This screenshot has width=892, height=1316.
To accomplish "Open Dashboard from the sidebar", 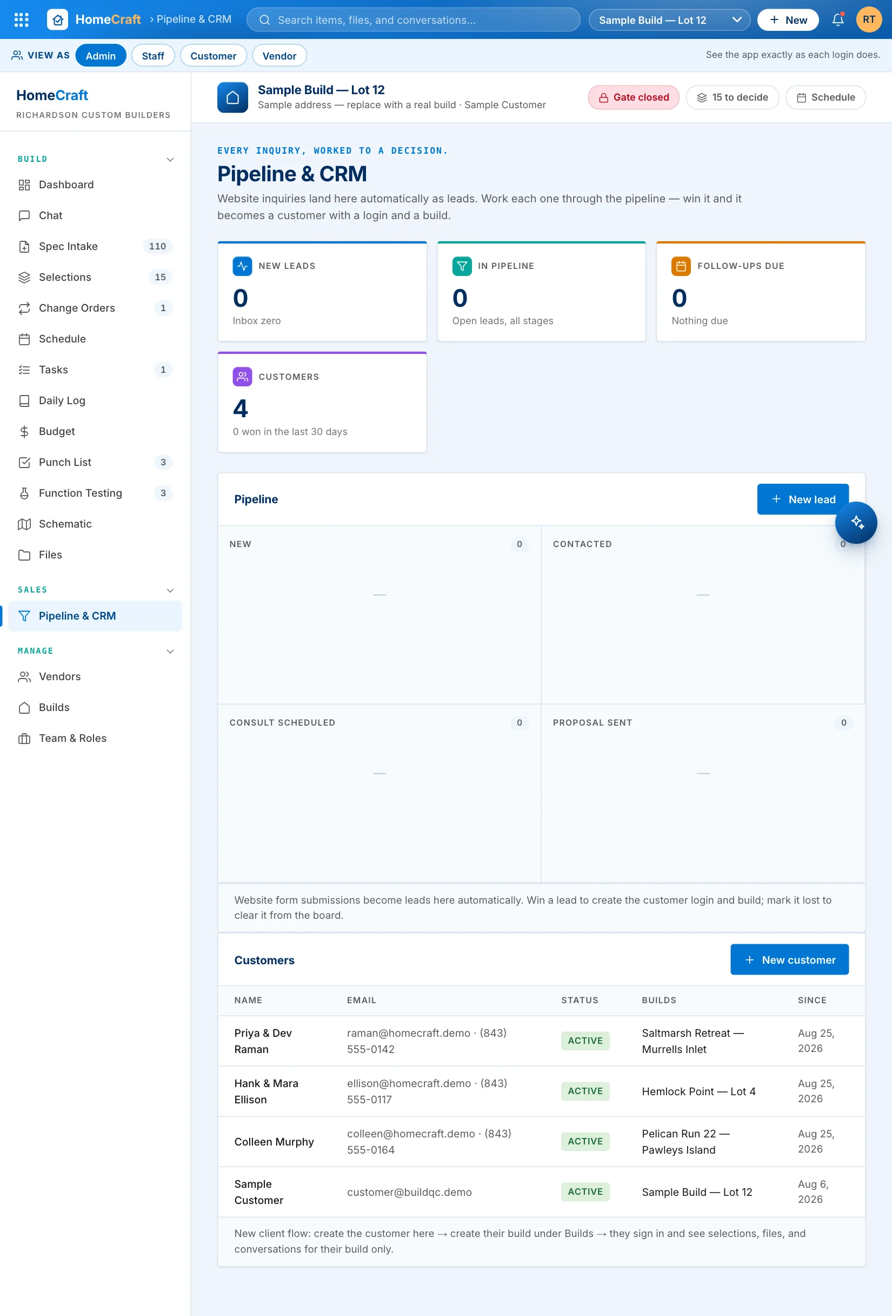I will click(x=95, y=185).
